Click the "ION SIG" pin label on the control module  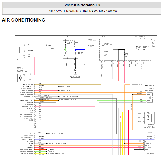[31, 146]
